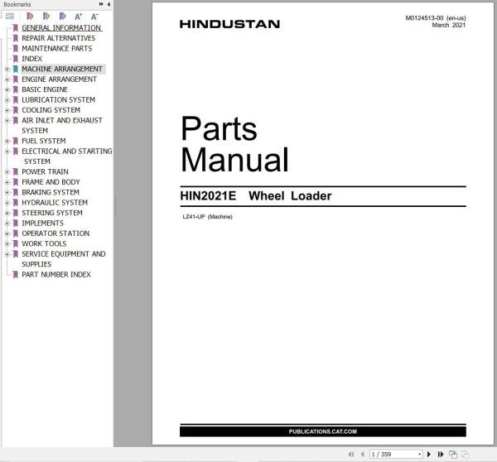Open the REPAIR ALTERNATIVES bookmark
The height and width of the screenshot is (462, 497).
click(x=58, y=38)
